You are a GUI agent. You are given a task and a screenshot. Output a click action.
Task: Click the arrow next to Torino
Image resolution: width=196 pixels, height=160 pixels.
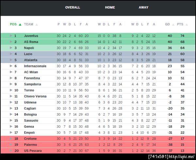pos(11,90)
